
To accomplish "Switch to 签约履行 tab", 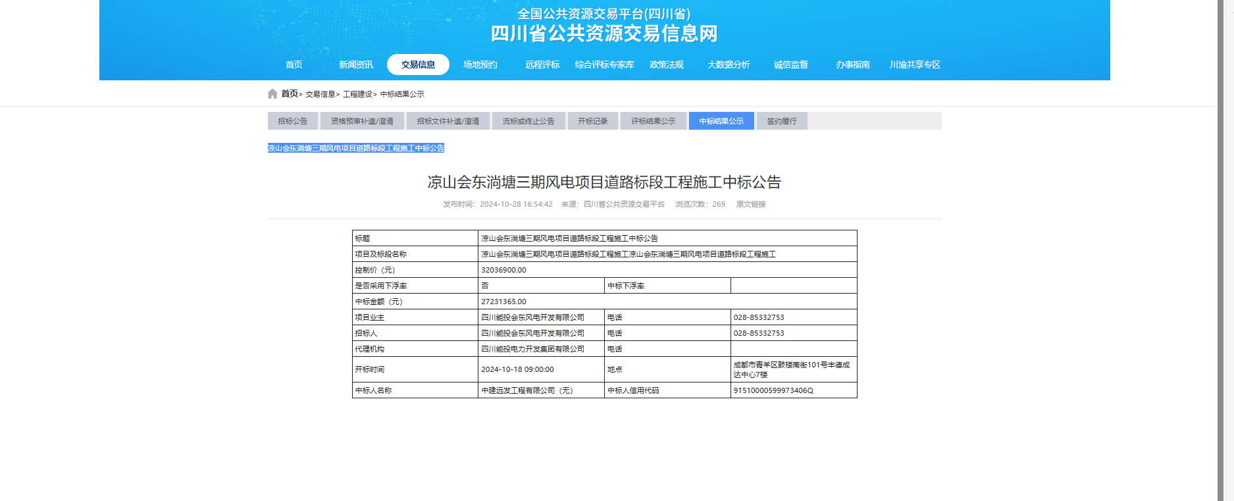I will pos(782,121).
